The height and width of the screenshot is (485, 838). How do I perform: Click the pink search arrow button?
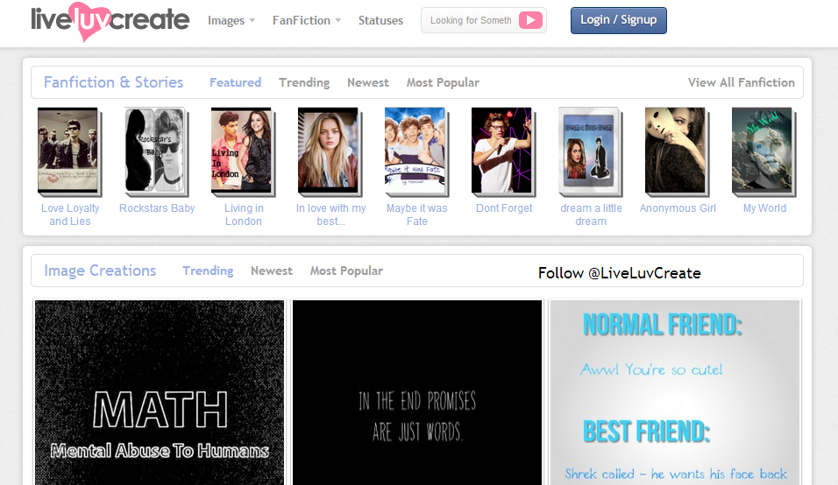tap(530, 20)
